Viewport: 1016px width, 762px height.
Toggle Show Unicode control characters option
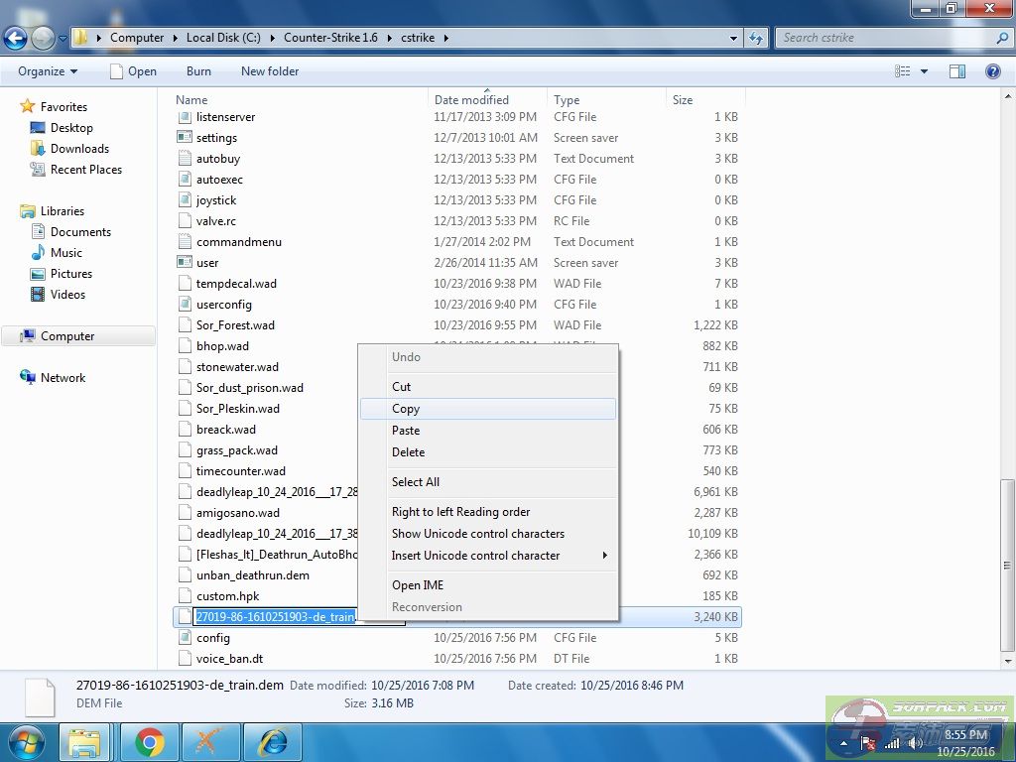tap(477, 534)
